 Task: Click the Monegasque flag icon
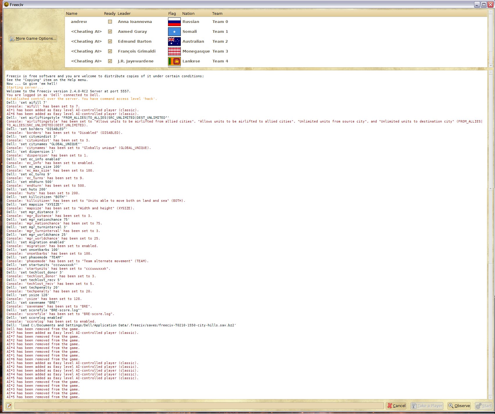174,51
